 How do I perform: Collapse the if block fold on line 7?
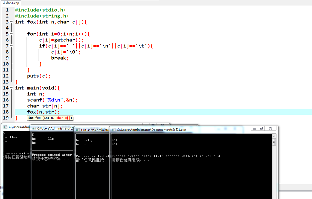pos(11,46)
